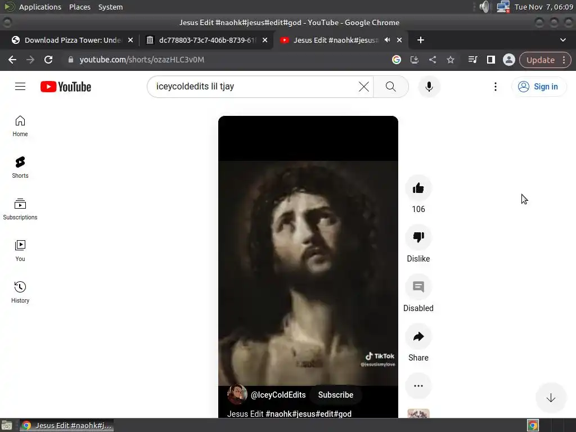Open Home in the sidebar
The height and width of the screenshot is (432, 576).
20,126
